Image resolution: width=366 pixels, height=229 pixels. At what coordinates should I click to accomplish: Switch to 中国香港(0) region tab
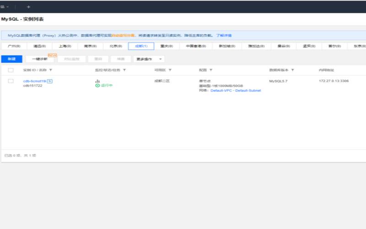click(x=196, y=46)
